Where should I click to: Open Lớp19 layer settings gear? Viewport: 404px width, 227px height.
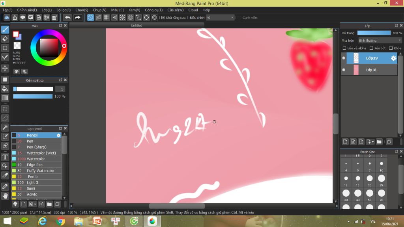393,58
